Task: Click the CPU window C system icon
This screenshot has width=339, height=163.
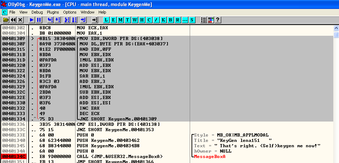Action: click(5, 12)
